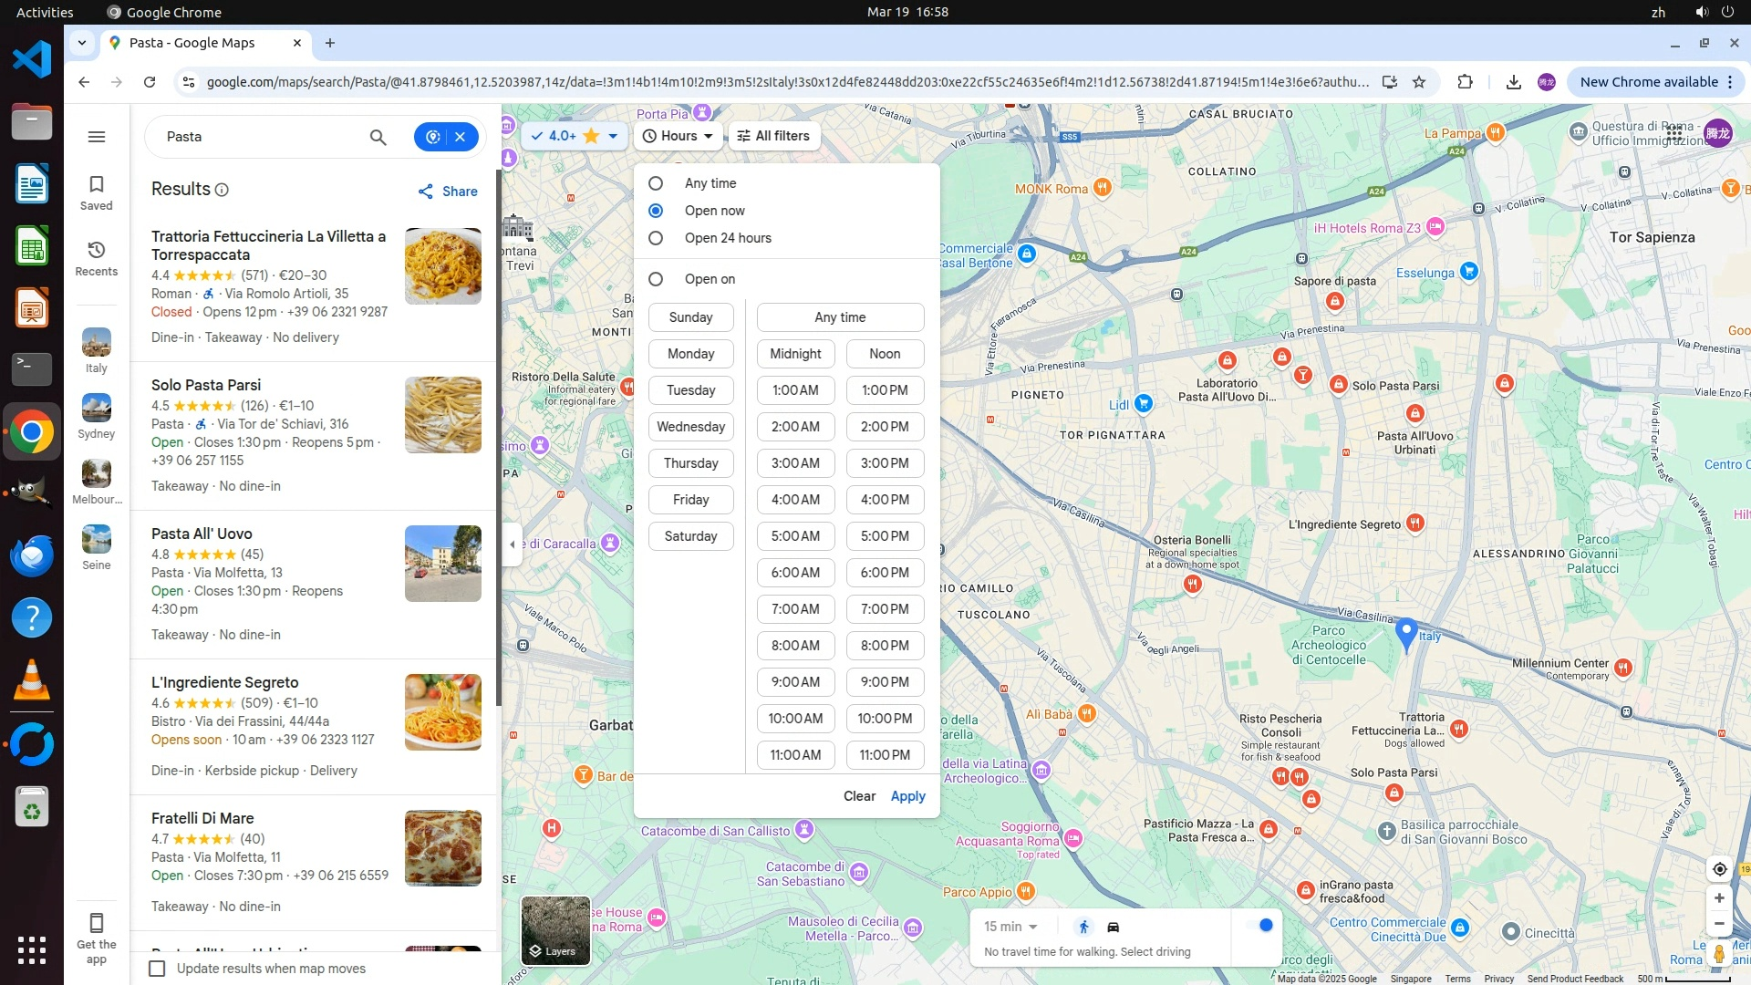
Task: Open the Layers map view thumbnail
Action: pyautogui.click(x=555, y=930)
